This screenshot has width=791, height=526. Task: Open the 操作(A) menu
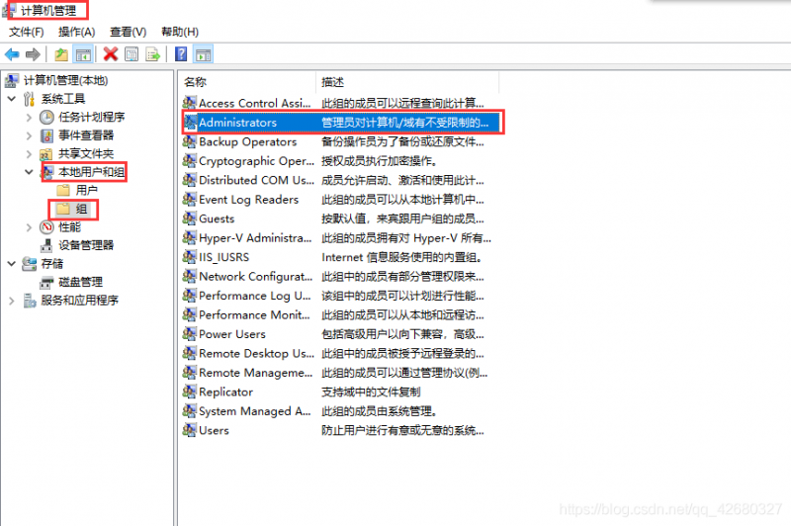76,32
